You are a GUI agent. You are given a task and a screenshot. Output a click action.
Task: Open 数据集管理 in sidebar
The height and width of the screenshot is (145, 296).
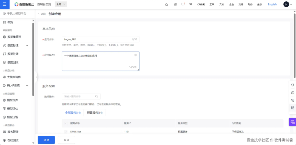[14, 37]
